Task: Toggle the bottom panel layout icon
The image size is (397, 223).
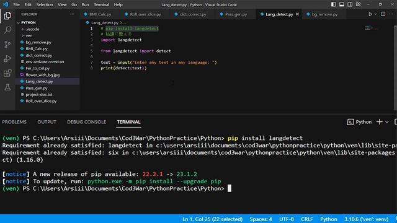Action: (342, 4)
